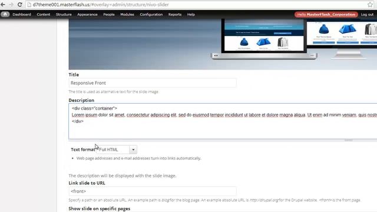Click the Link slide to URL field
The height and width of the screenshot is (212, 377).
153,191
